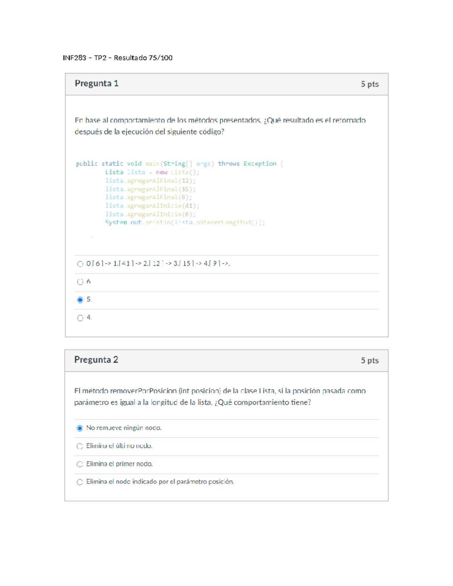Click the "new Lista()" declaration line
This screenshot has width=453, height=586.
tap(153, 172)
